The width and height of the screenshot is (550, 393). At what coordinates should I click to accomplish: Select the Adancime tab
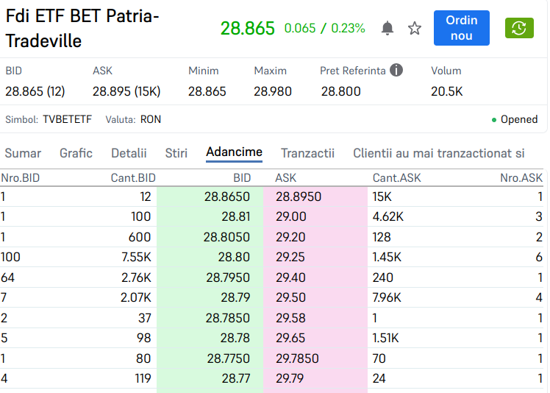click(234, 152)
